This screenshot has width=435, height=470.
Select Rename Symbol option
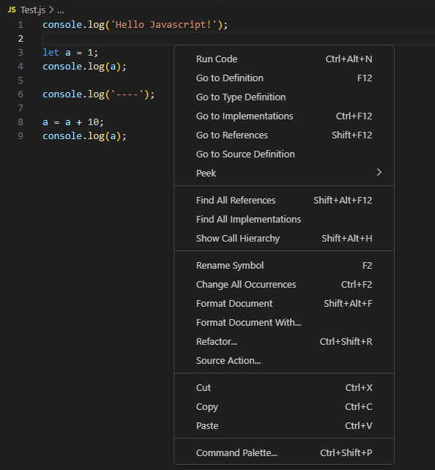tap(284, 266)
